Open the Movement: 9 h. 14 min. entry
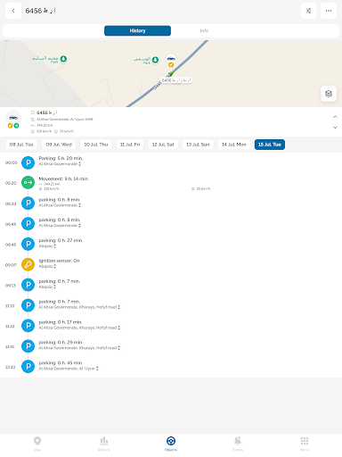 (64, 179)
